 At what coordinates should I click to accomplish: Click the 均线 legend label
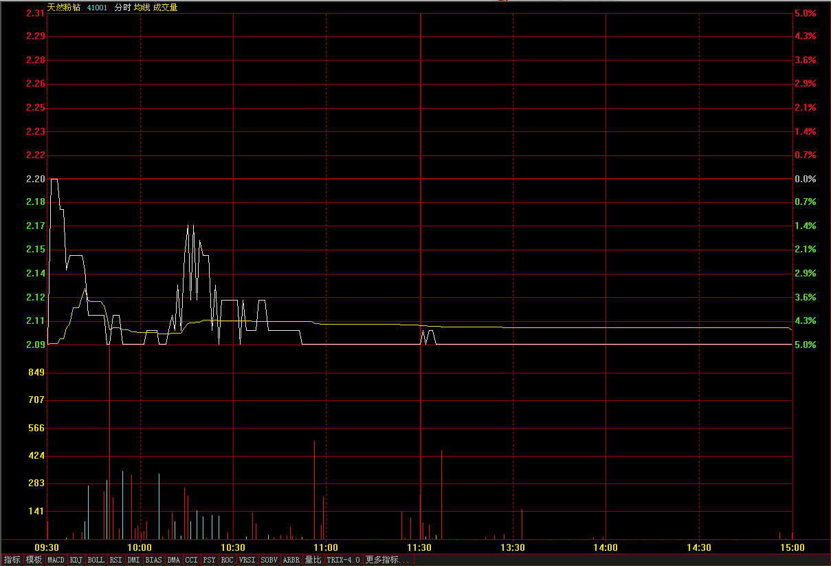142,8
